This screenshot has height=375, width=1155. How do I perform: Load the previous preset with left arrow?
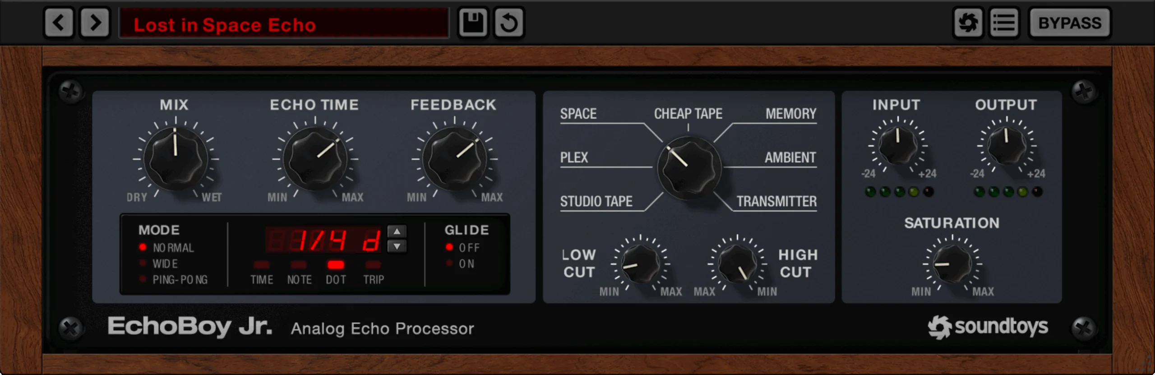click(x=59, y=22)
